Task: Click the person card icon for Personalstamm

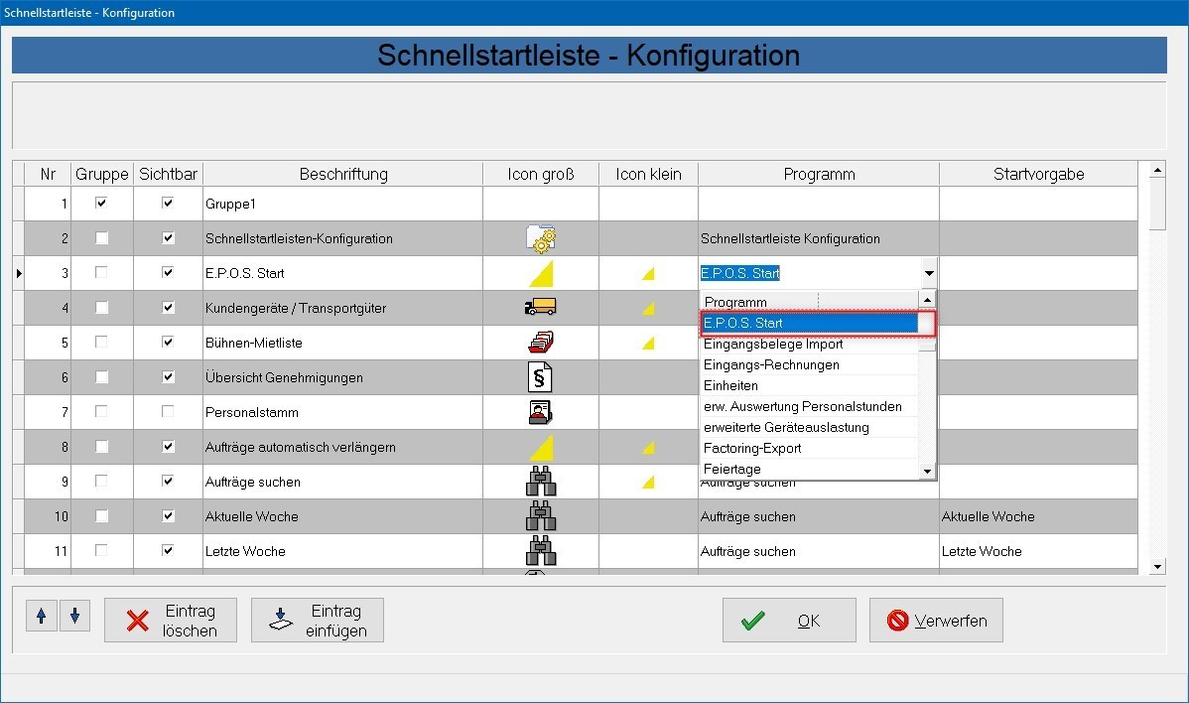Action: (x=541, y=412)
